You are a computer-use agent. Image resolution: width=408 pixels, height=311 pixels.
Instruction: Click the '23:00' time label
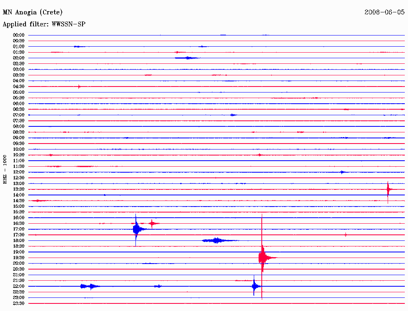[x=19, y=298]
